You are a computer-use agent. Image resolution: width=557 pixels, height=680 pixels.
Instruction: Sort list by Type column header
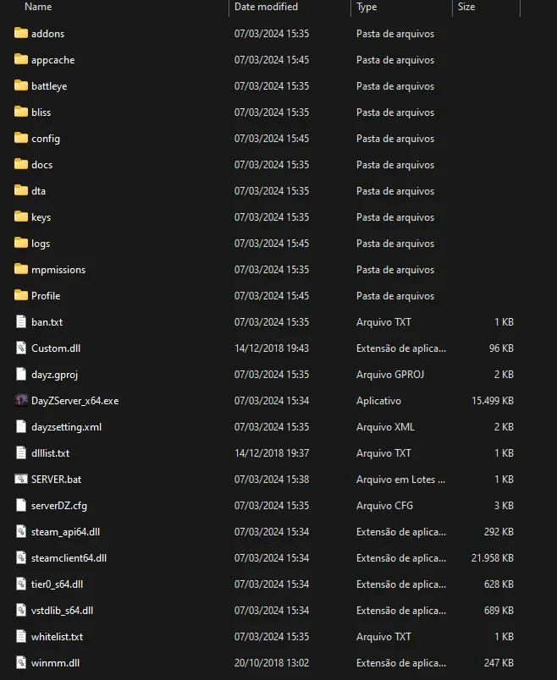pos(367,7)
